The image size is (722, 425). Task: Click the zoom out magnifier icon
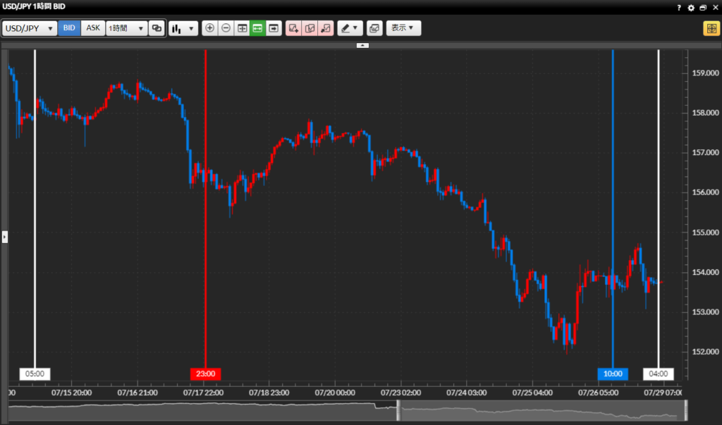click(226, 28)
